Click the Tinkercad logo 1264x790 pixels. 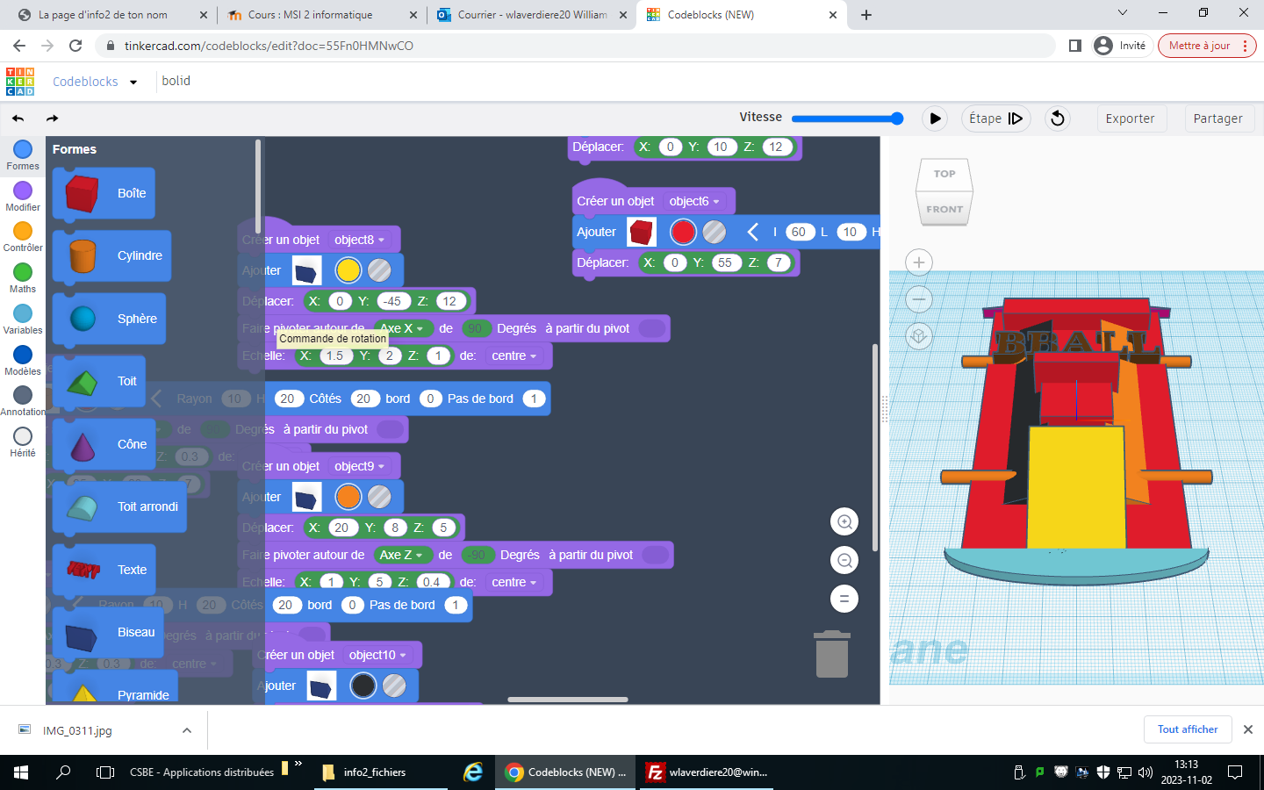(20, 82)
